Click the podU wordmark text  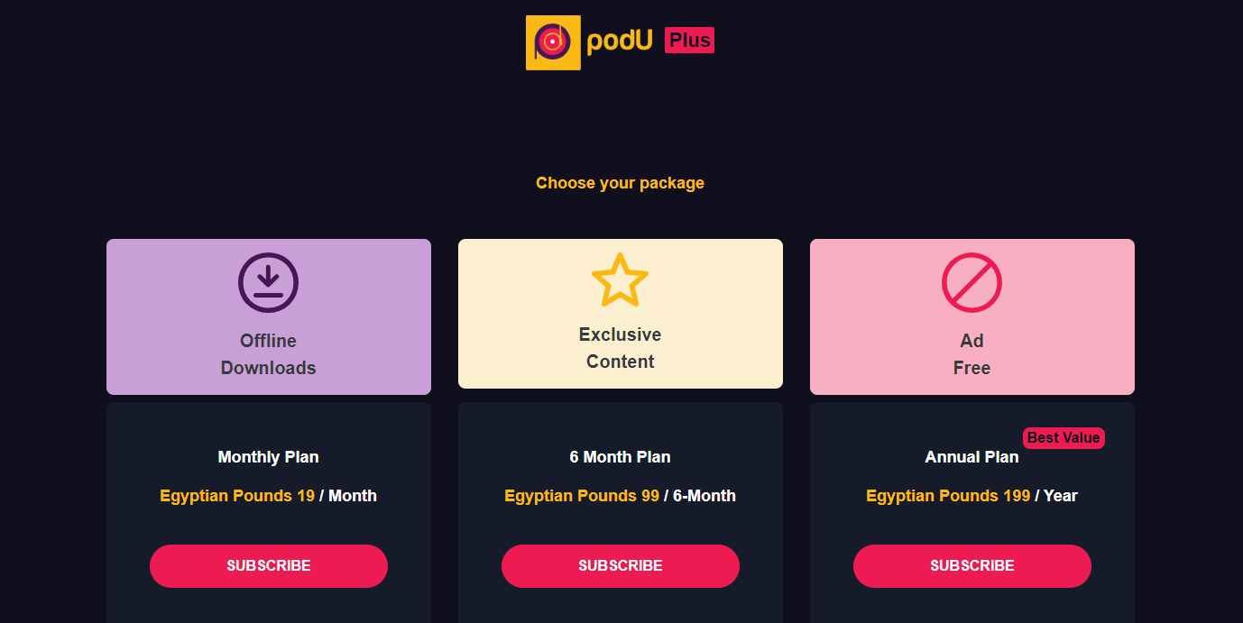pyautogui.click(x=620, y=41)
